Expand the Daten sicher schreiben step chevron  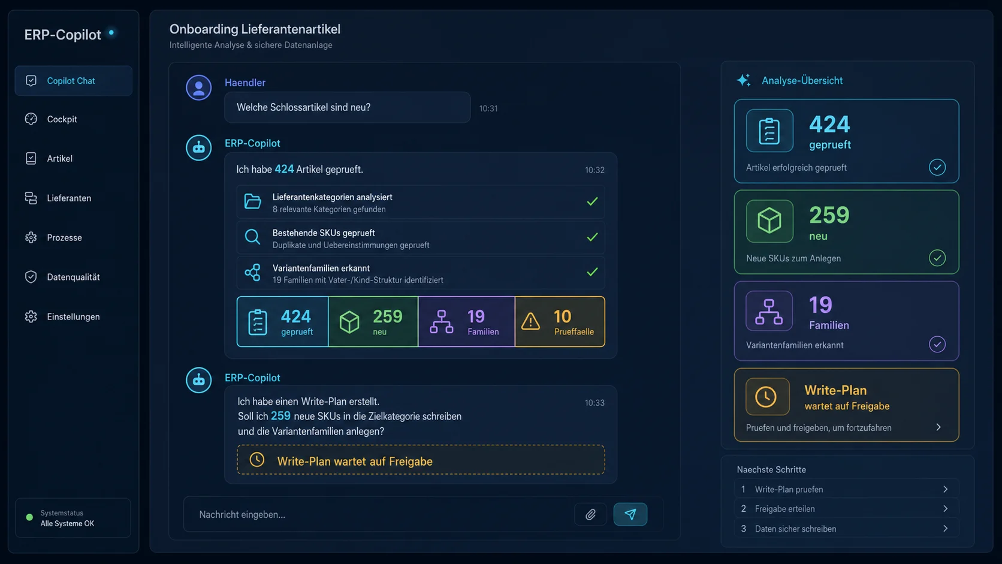945,529
